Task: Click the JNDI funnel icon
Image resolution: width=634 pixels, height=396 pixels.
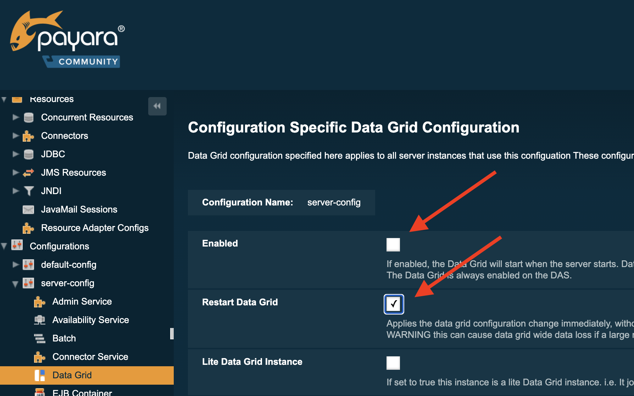Action: pos(29,191)
